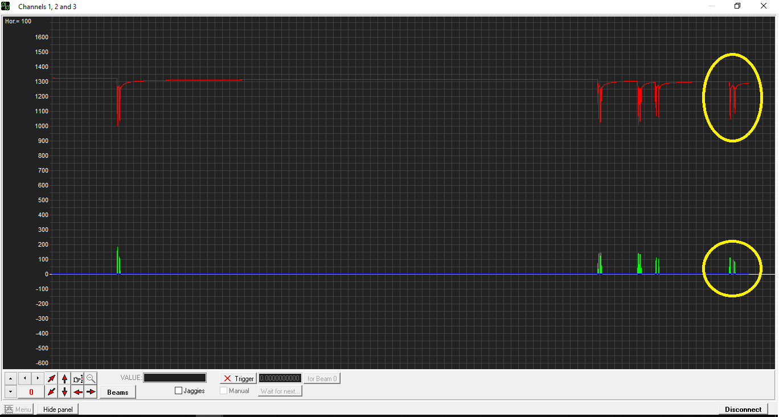779x417 pixels.
Task: Click the red down arrow icon
Action: [65, 392]
